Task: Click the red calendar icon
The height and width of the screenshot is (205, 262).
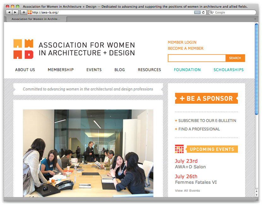Action: (x=179, y=149)
